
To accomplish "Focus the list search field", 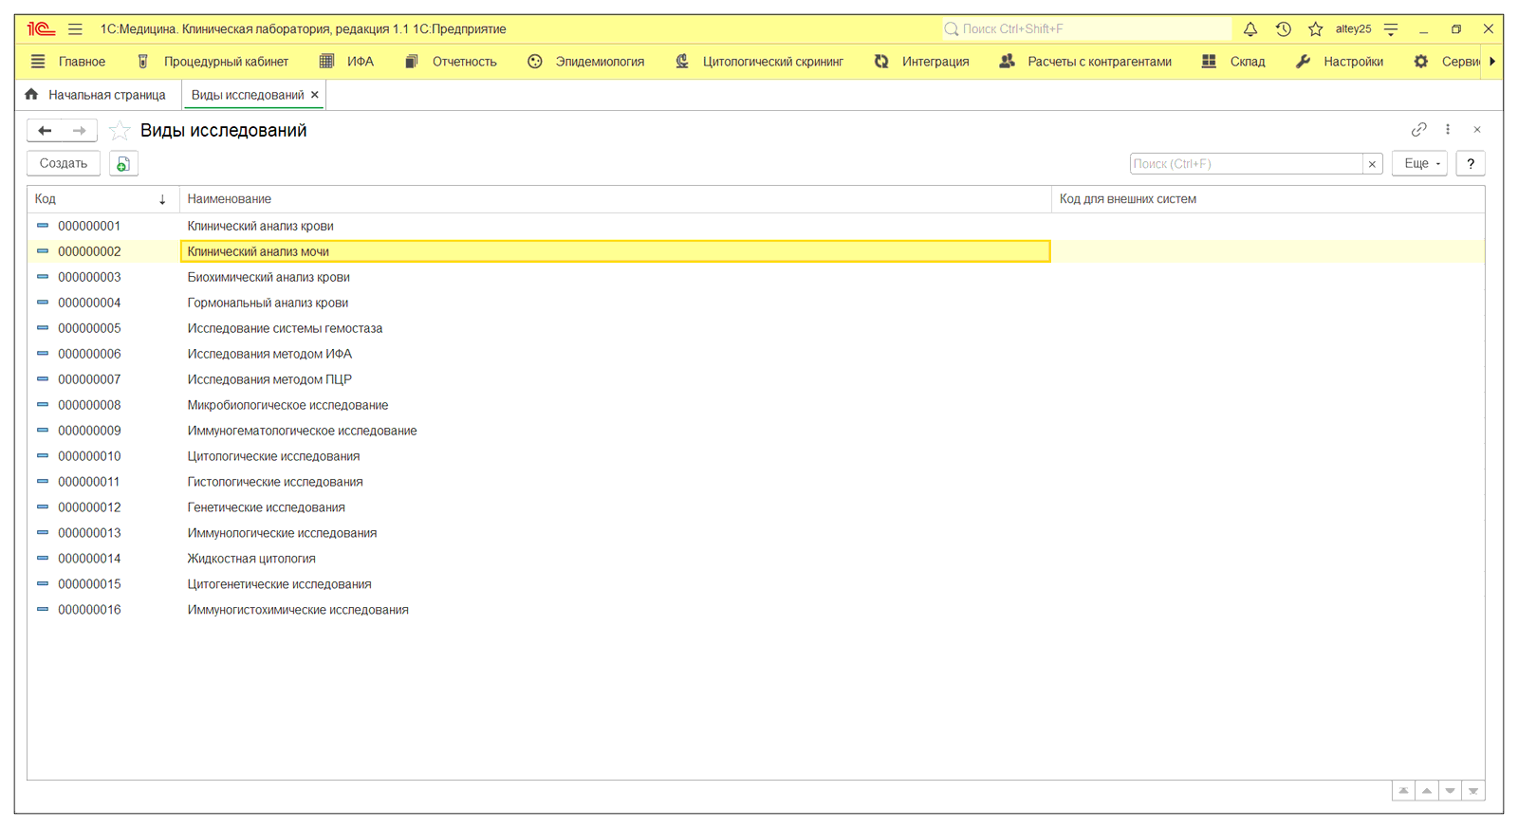I will 1246,163.
